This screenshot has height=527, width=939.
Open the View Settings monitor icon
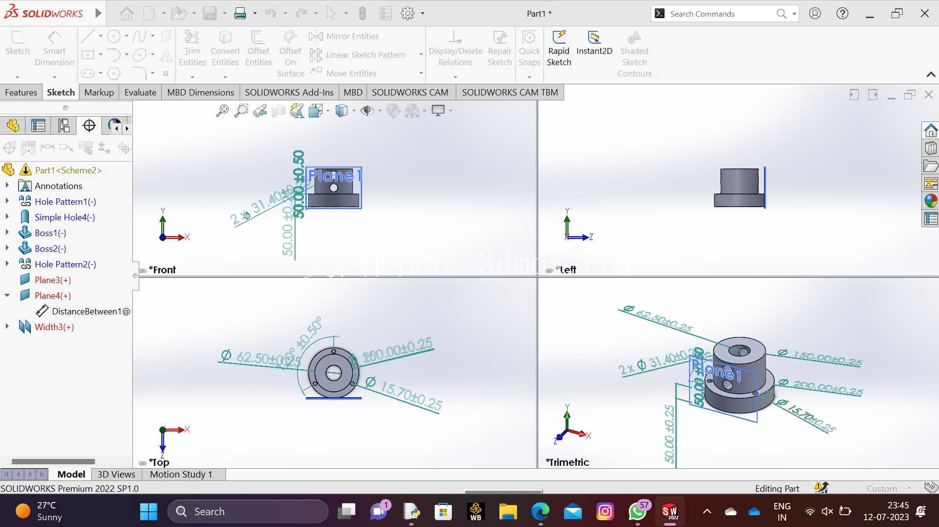pyautogui.click(x=438, y=111)
